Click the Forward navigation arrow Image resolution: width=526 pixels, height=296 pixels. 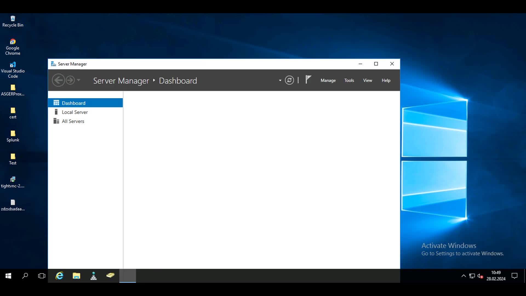tap(70, 80)
